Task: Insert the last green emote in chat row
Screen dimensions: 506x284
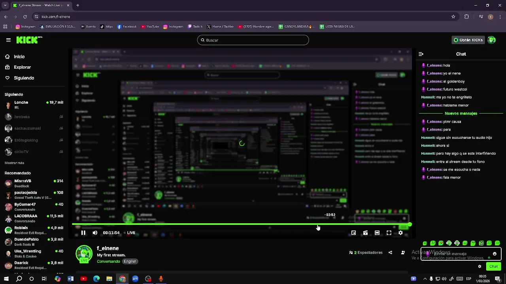Action: 497,243
